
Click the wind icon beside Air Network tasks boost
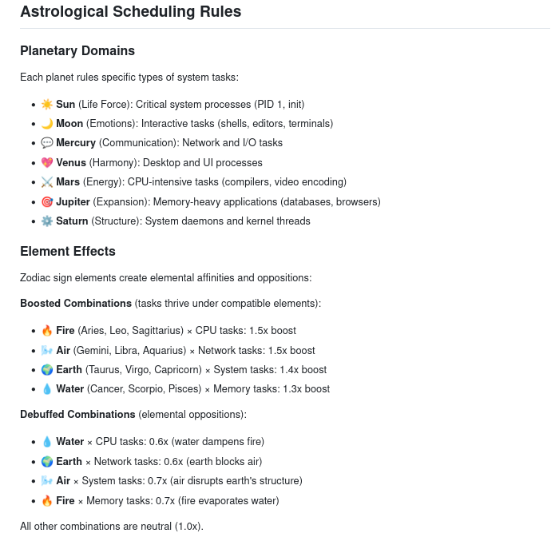pyautogui.click(x=46, y=350)
